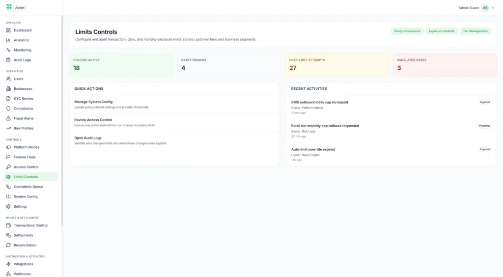Click the Escalated Cases card

445,65
